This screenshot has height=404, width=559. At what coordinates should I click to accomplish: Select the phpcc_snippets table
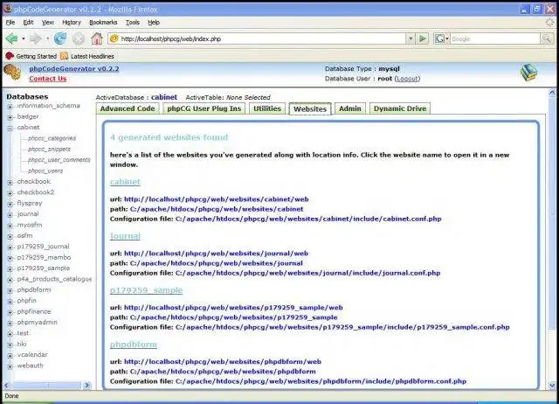(49, 149)
